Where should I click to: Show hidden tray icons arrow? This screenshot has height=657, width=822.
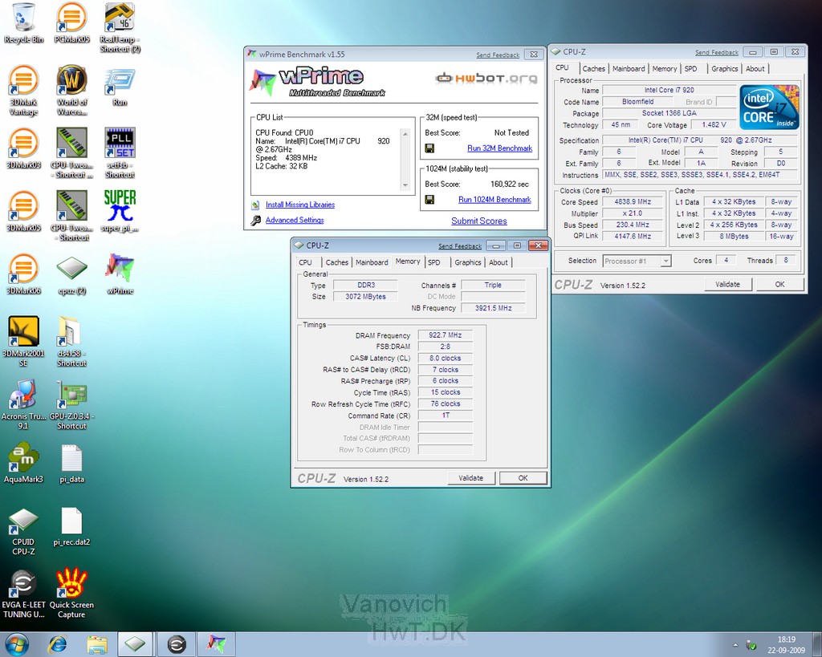[x=735, y=646]
